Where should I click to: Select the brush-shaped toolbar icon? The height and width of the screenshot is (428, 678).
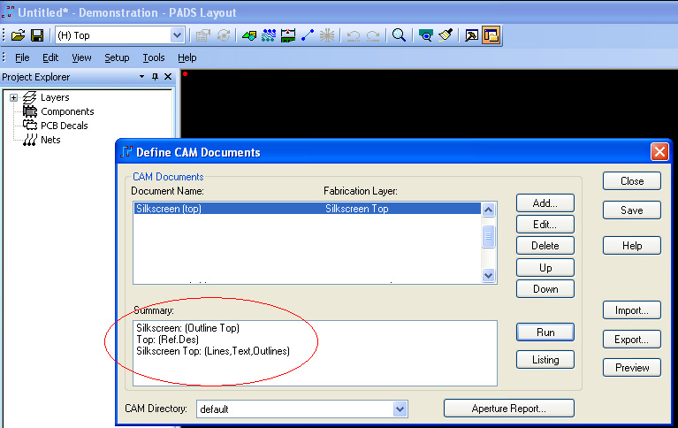coord(446,35)
